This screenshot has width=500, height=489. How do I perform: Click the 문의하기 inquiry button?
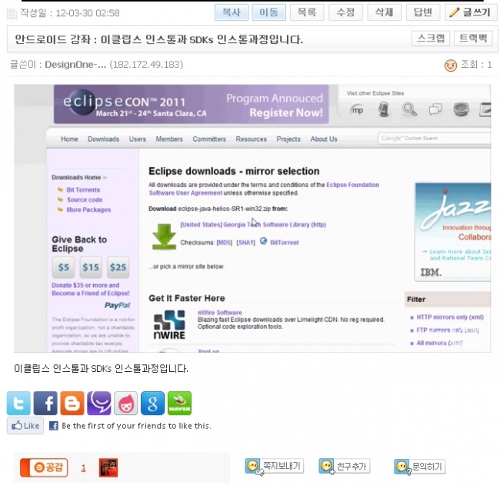point(419,467)
